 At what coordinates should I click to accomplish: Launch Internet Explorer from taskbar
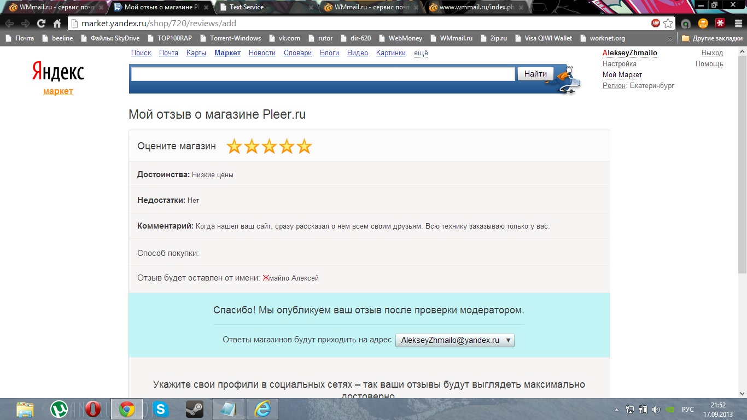pyautogui.click(x=262, y=409)
